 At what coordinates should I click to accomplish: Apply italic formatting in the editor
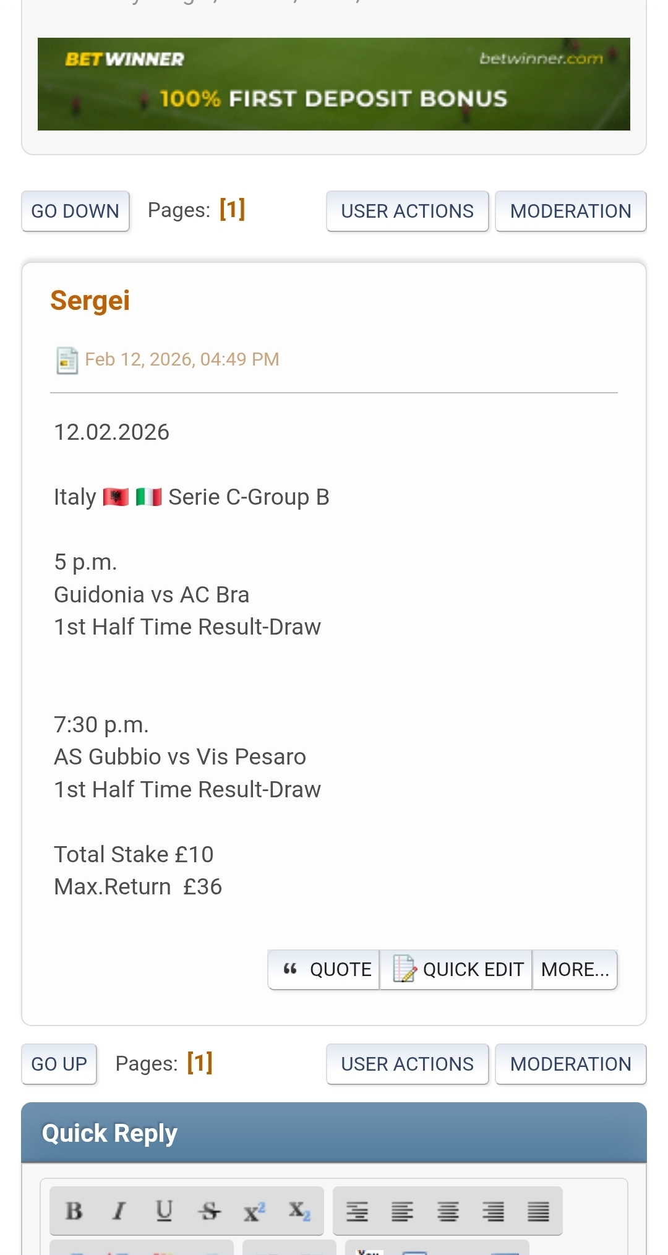[x=119, y=1210]
